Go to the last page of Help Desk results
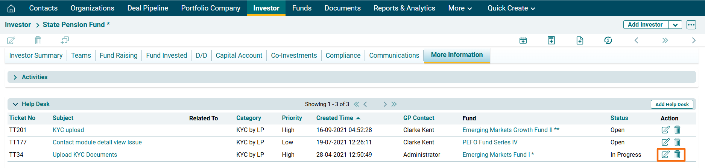This screenshot has height=168, width=705. tap(394, 104)
